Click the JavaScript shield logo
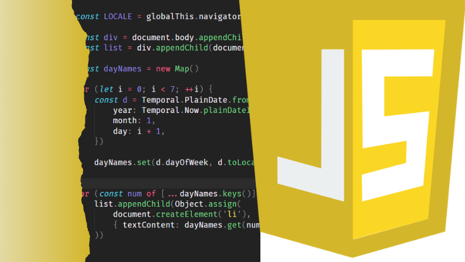Screen dimensions: 465x262 [353, 128]
